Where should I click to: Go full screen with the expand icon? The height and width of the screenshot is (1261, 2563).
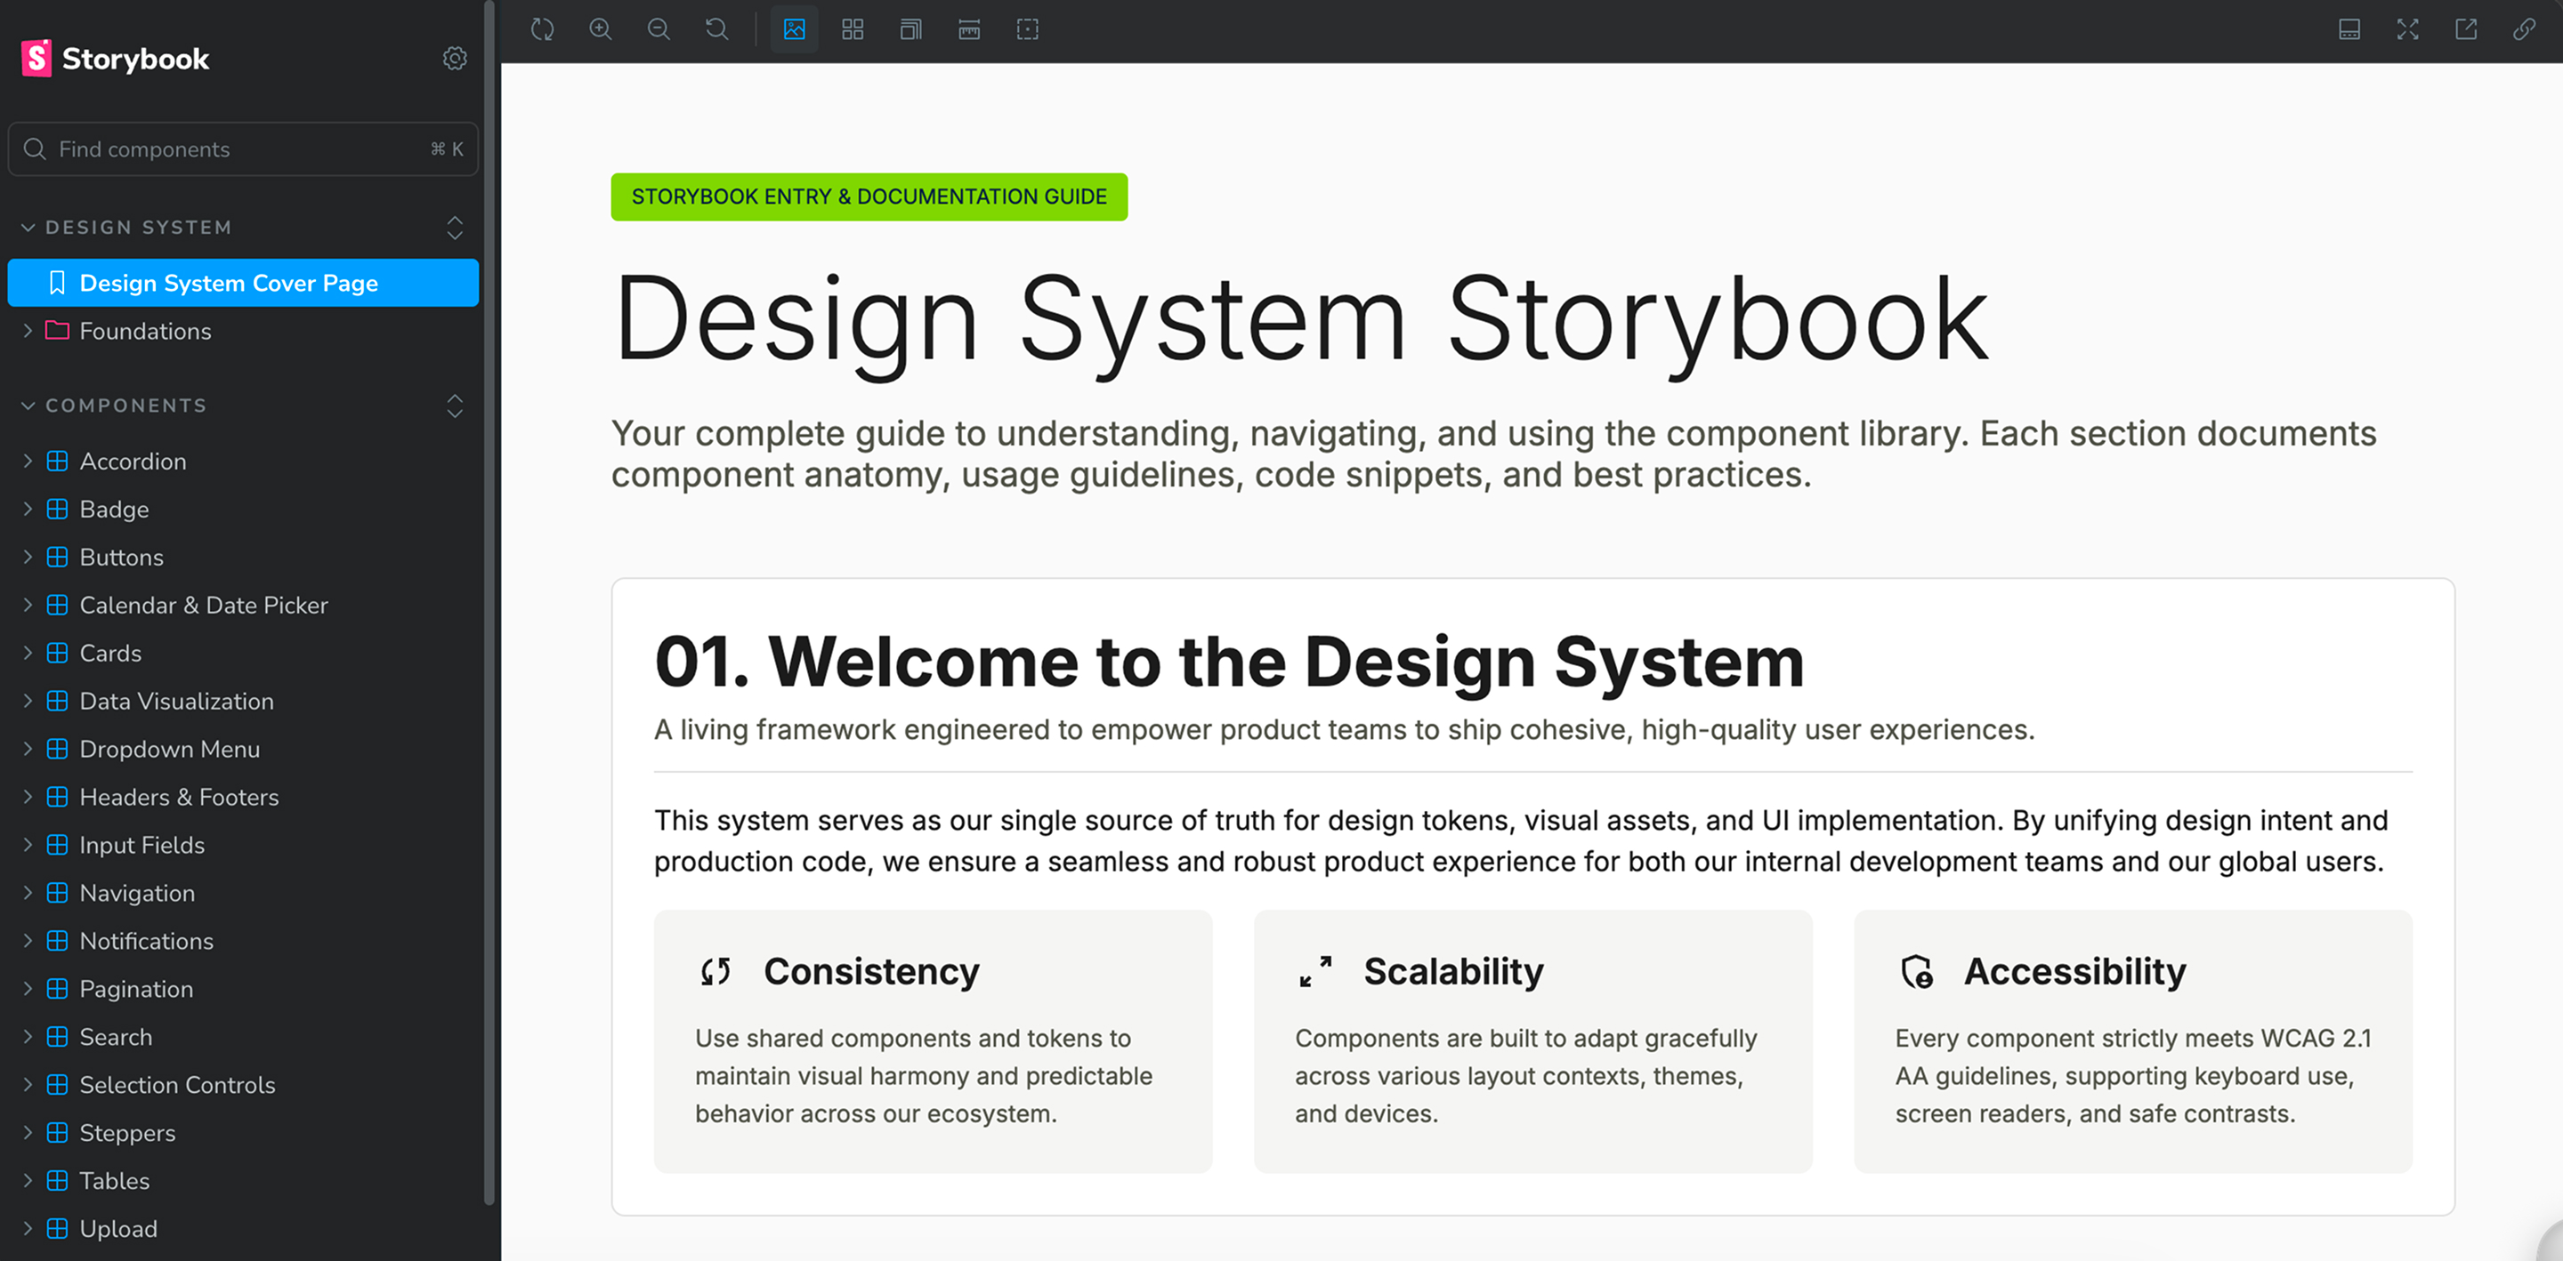point(2408,28)
